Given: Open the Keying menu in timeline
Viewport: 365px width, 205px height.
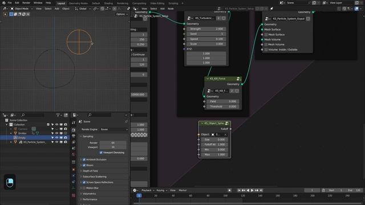Looking at the screenshot, I should (161, 190).
